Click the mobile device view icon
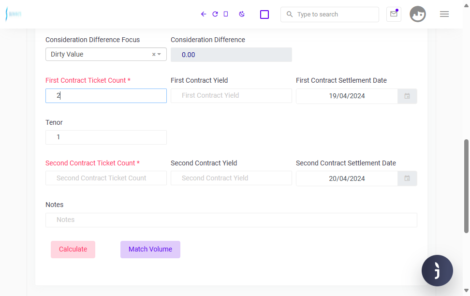 coord(226,14)
